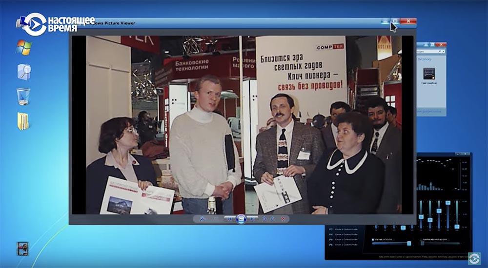Click the right horizontal Dolby slider handle
The width and height of the screenshot is (488, 268).
tap(423, 243)
